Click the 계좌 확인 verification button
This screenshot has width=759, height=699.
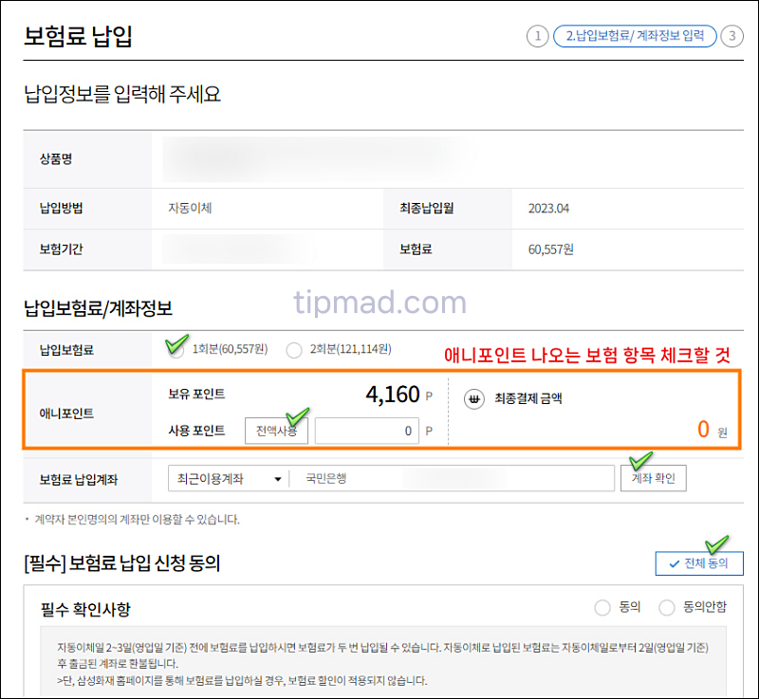654,478
